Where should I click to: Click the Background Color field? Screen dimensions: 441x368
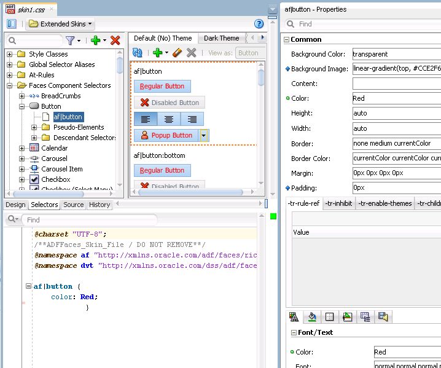397,54
